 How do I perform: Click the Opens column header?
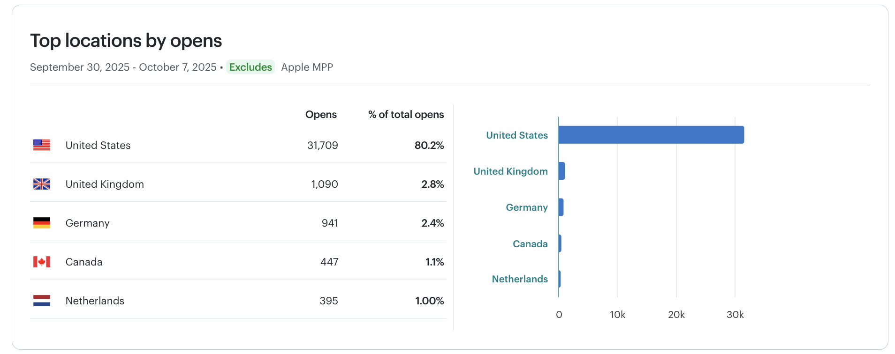click(321, 115)
